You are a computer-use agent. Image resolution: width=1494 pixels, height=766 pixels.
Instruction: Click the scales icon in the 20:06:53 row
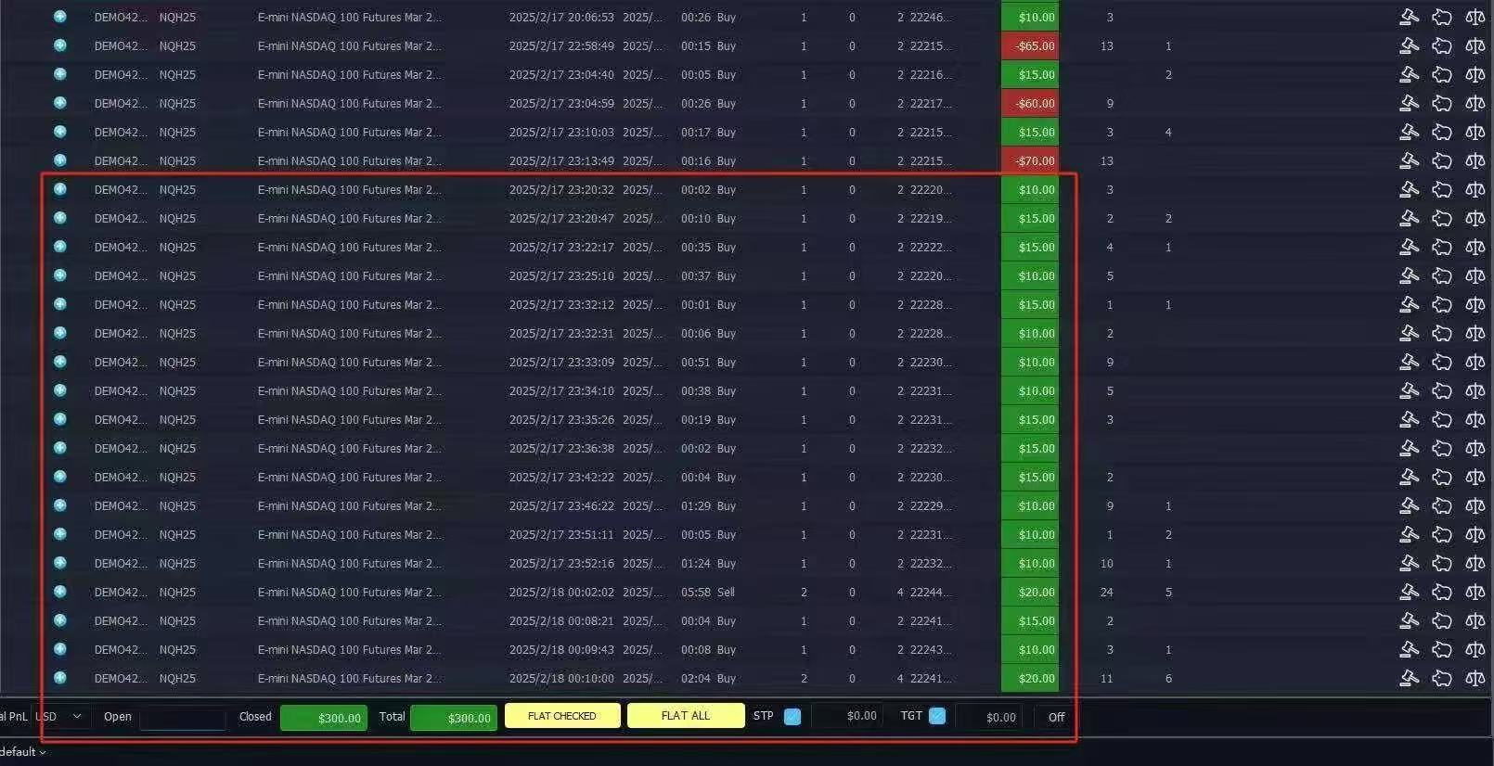point(1475,17)
